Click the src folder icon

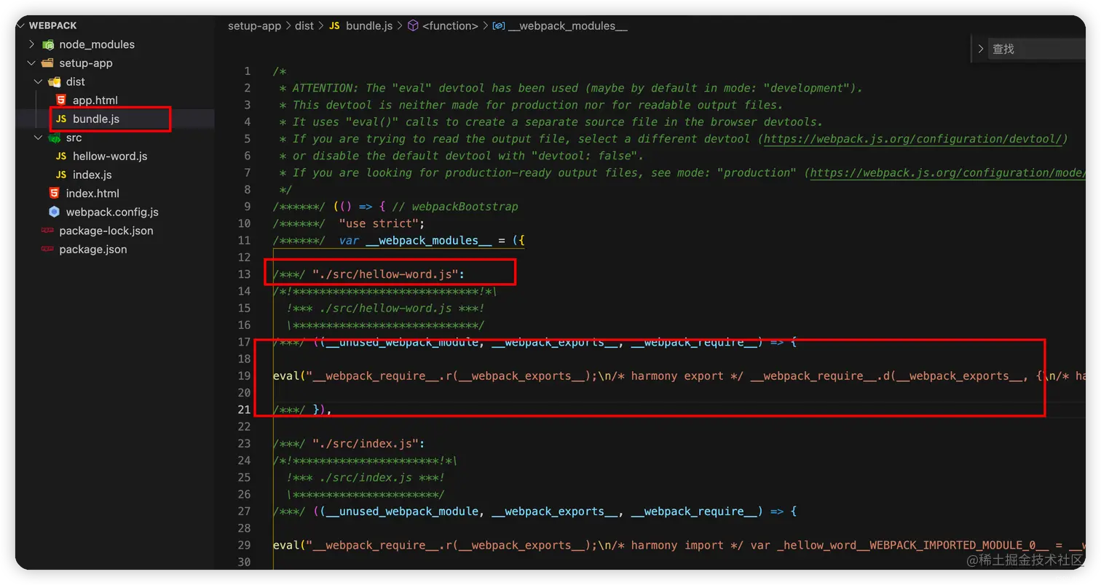(55, 138)
